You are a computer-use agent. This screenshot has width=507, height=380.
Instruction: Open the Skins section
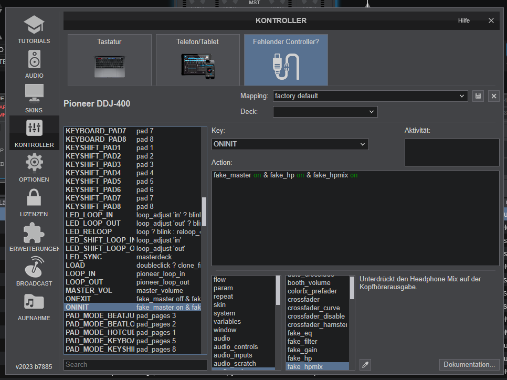click(x=34, y=99)
